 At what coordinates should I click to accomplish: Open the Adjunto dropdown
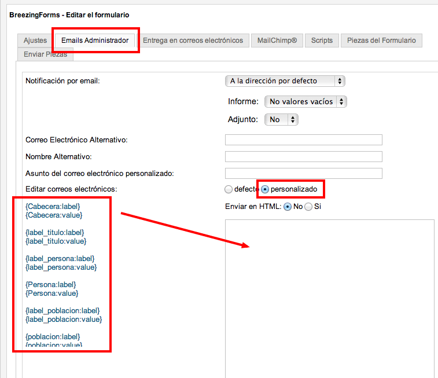pos(281,120)
